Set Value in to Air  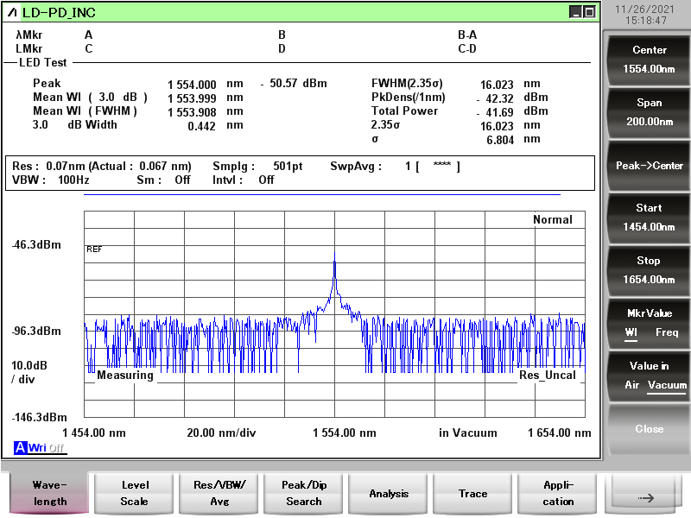click(x=633, y=385)
